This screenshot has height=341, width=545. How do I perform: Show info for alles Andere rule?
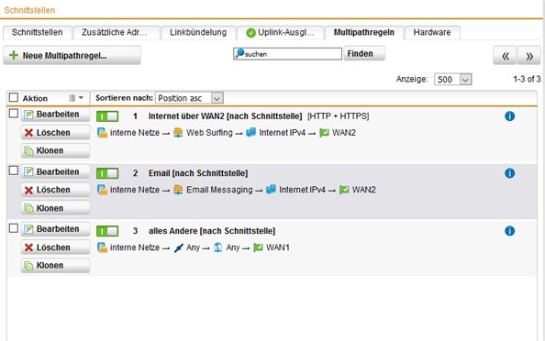point(509,231)
